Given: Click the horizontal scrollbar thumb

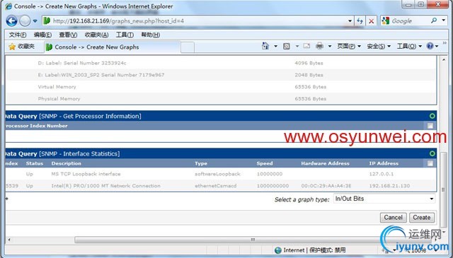Looking at the screenshot, I should pos(253,240).
